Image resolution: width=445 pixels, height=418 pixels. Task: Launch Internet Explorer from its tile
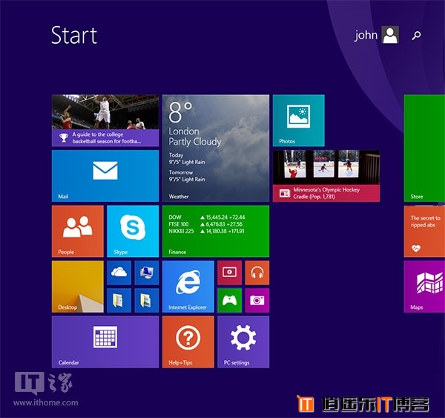(188, 287)
